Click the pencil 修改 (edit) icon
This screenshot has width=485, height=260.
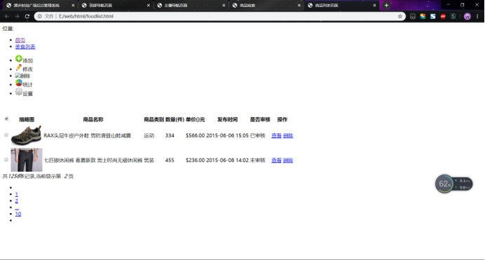18,67
